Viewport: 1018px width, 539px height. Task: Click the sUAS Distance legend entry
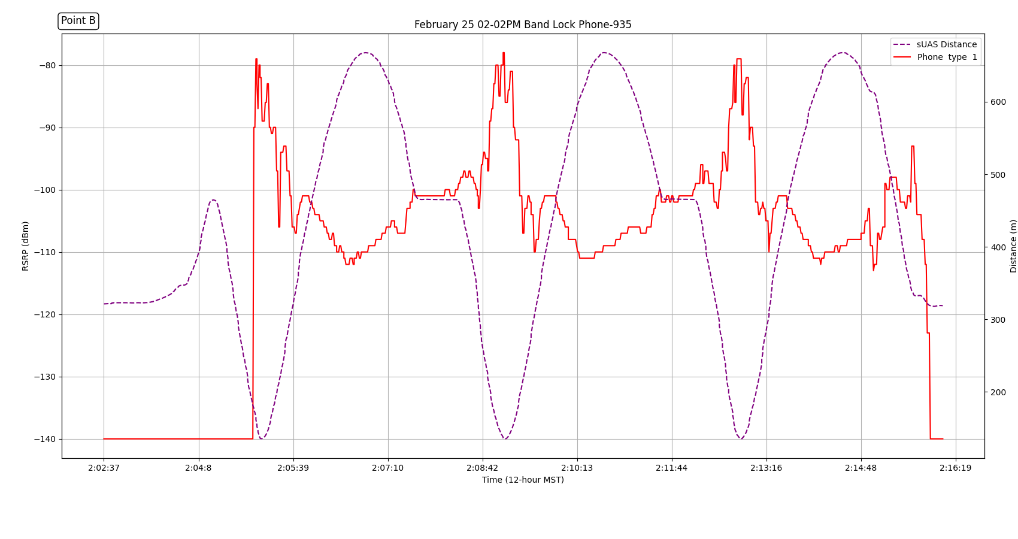pos(946,45)
